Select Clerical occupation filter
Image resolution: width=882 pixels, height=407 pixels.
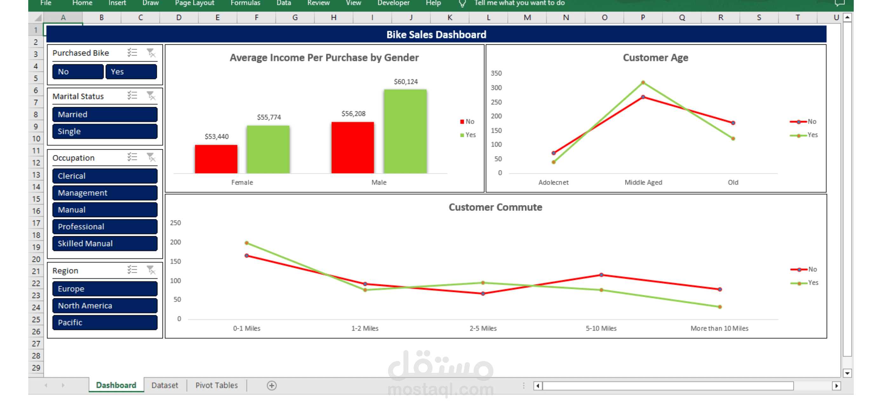click(105, 176)
